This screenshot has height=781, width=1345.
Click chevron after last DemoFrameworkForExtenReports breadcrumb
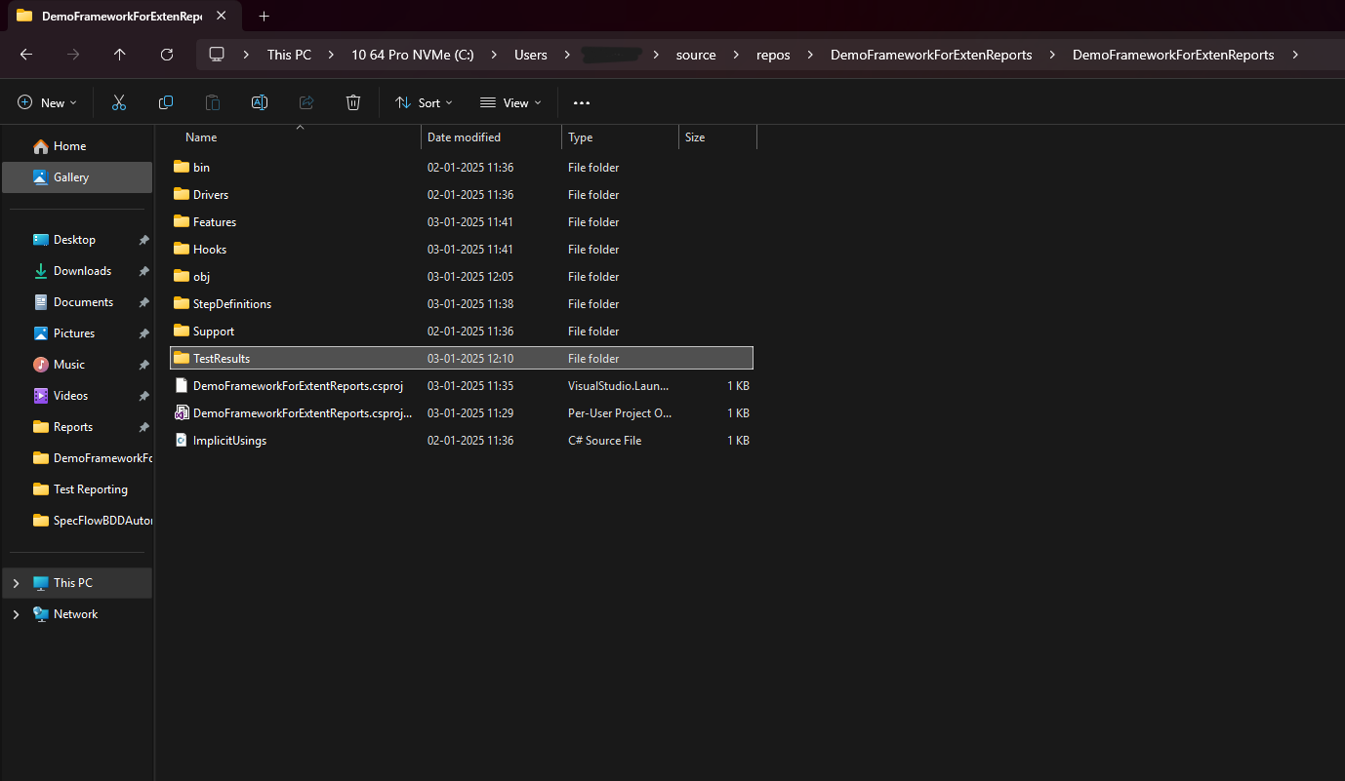coord(1295,55)
